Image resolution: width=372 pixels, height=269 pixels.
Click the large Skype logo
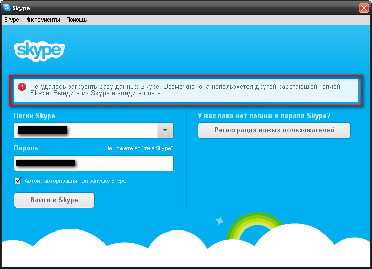click(39, 50)
